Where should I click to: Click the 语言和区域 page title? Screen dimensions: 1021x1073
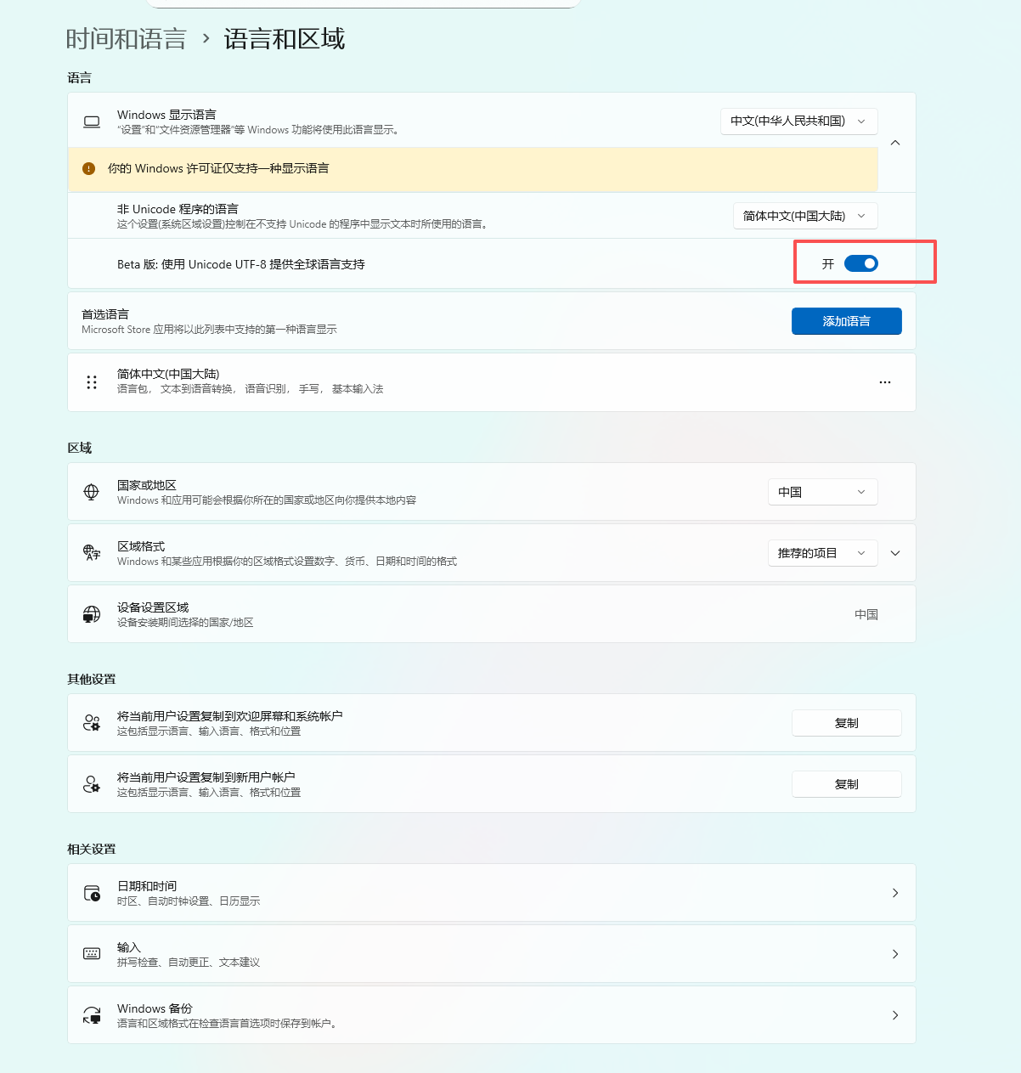[x=284, y=39]
